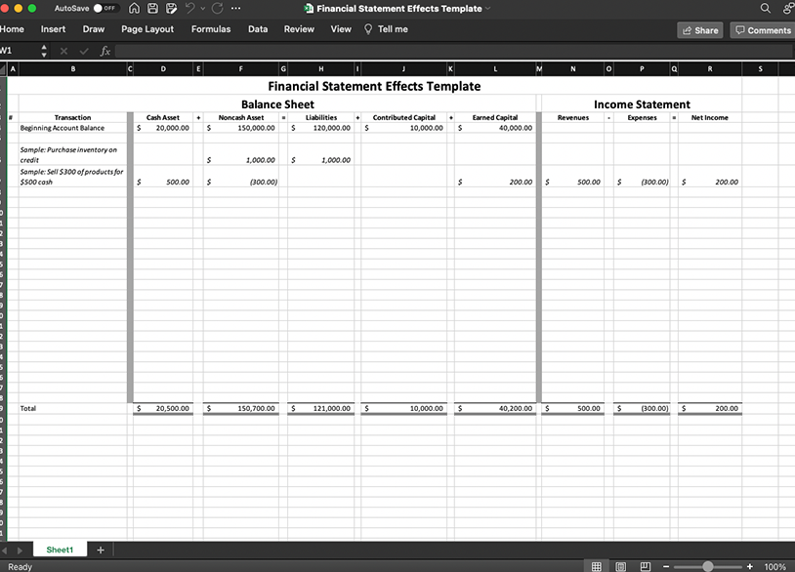795x572 pixels.
Task: Open the Undo history dropdown arrow
Action: click(x=203, y=8)
